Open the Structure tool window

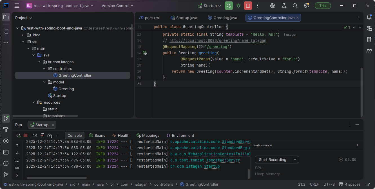tap(6, 31)
